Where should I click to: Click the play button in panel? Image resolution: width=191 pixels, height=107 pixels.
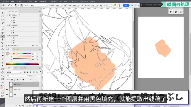tap(171, 12)
